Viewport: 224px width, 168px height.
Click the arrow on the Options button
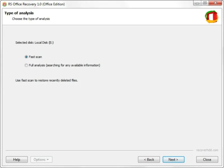click(48, 160)
